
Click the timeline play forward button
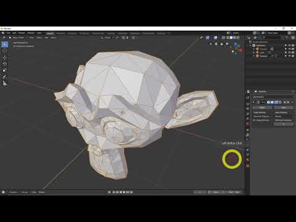point(124,192)
